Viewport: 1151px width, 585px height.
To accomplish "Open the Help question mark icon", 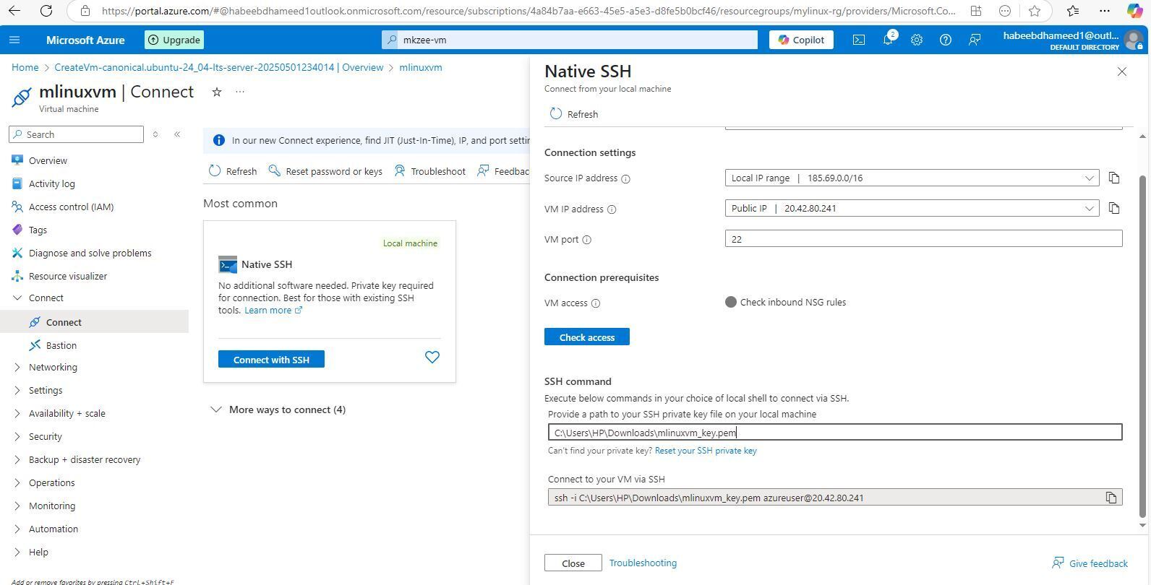I will coord(946,40).
